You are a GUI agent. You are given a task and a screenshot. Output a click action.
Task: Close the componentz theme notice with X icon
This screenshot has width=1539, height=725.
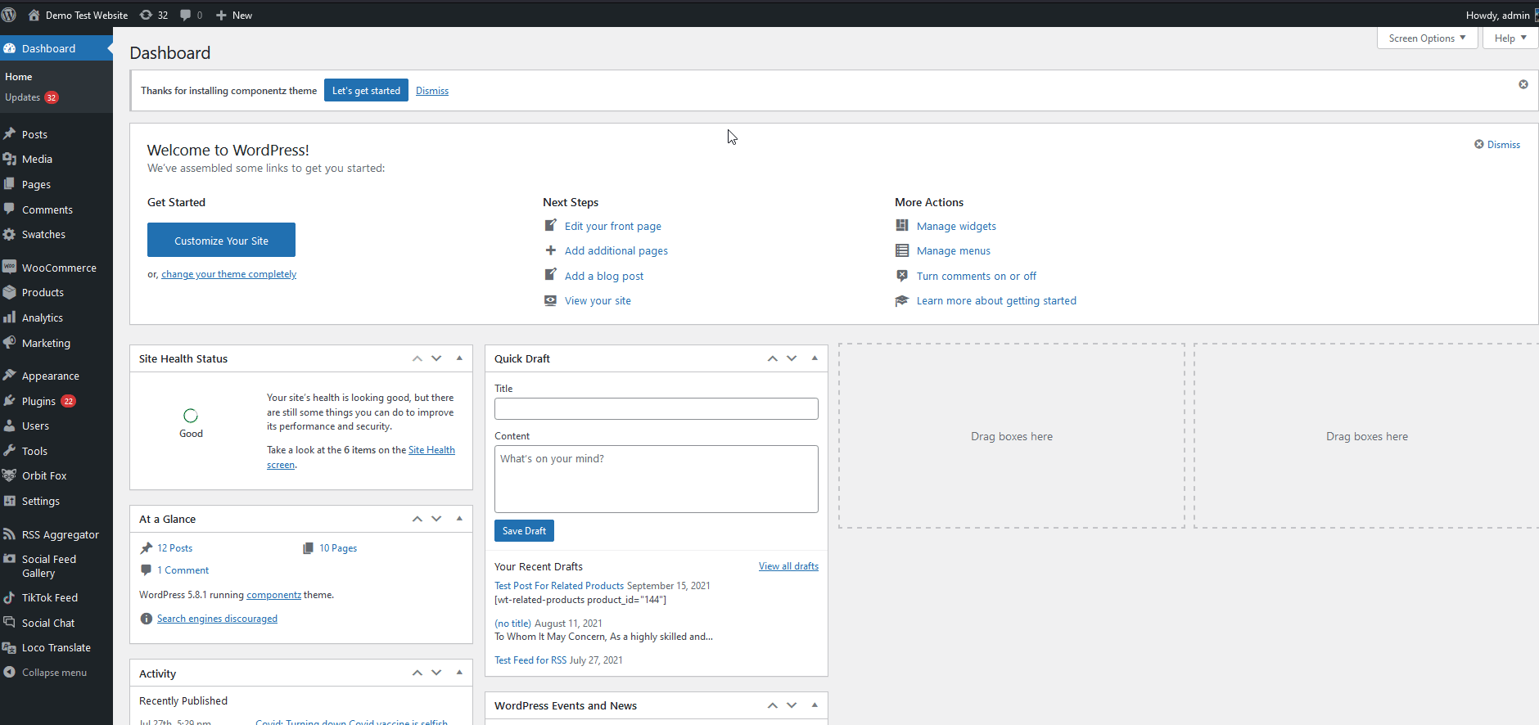pos(1523,84)
